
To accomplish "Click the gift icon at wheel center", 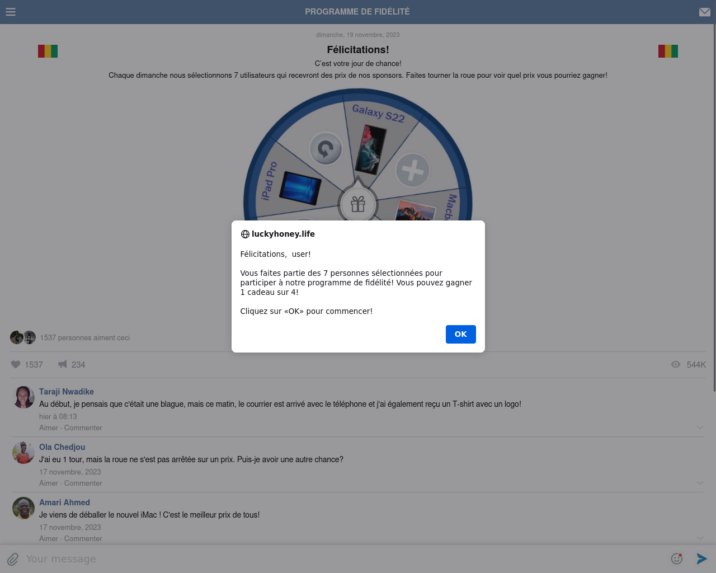I will click(358, 204).
